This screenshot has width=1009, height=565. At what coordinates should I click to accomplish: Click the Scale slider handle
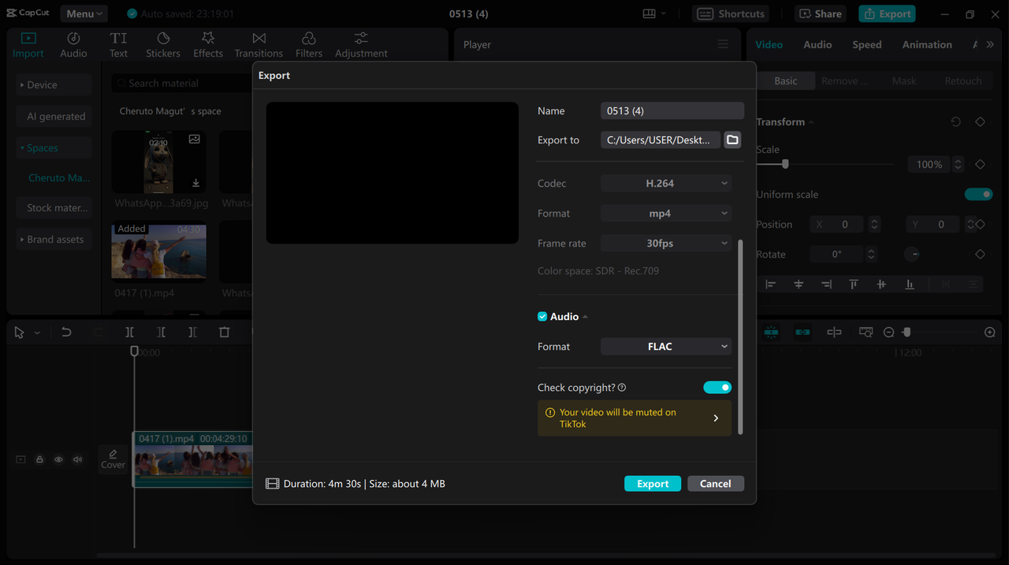click(x=785, y=164)
